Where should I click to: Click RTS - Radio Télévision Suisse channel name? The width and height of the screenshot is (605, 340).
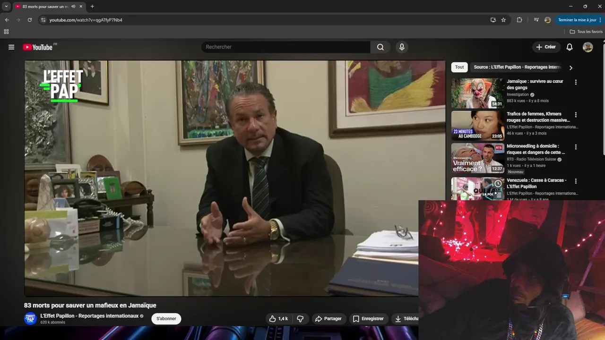pyautogui.click(x=531, y=160)
